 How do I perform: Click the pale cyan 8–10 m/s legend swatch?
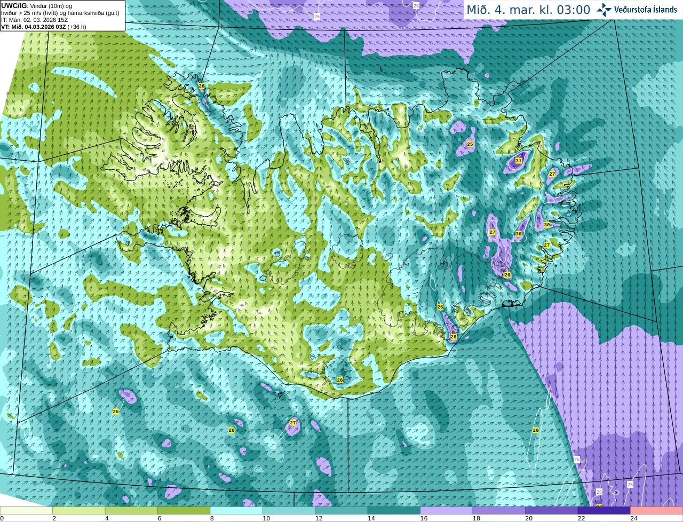coord(236,510)
